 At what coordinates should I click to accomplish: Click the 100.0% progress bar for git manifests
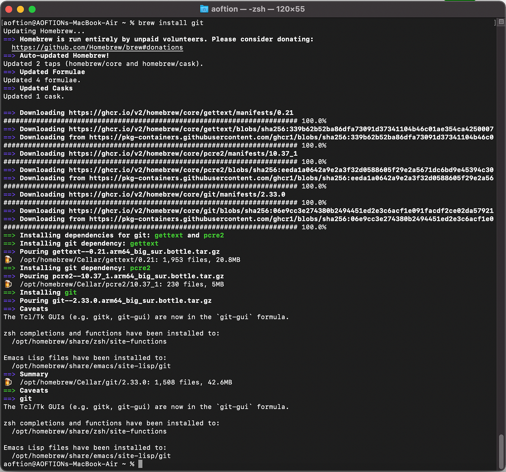point(164,202)
